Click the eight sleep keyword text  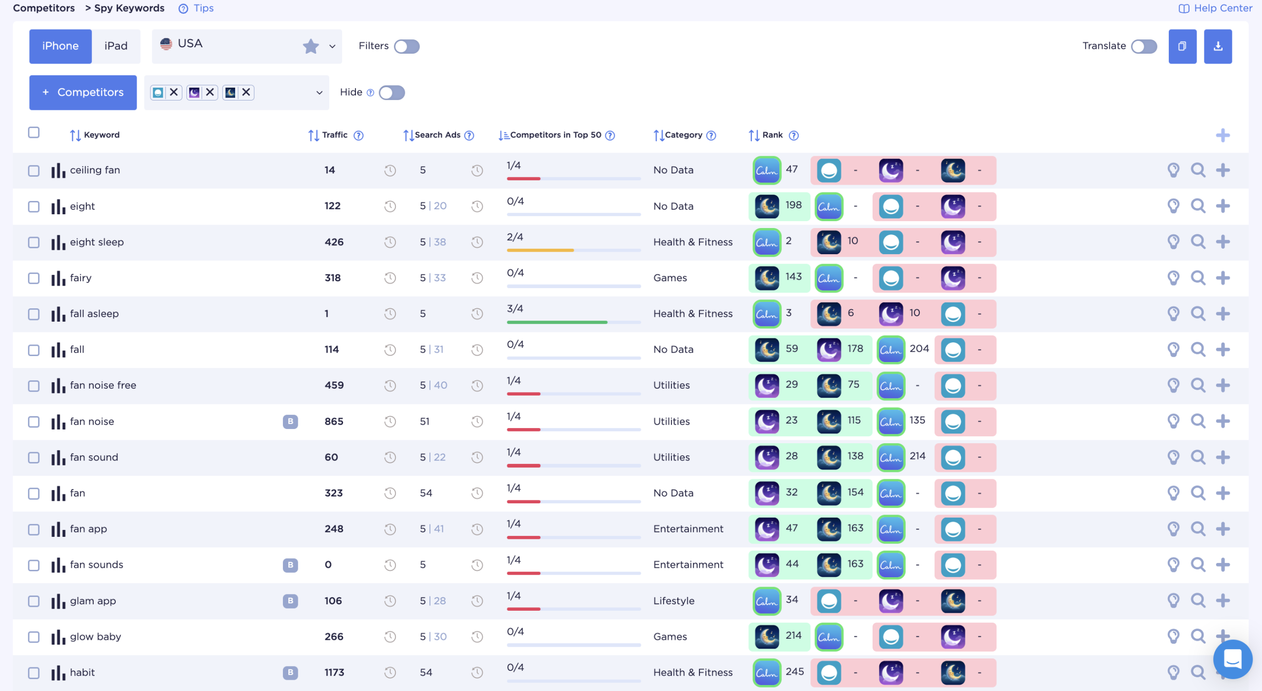coord(97,242)
